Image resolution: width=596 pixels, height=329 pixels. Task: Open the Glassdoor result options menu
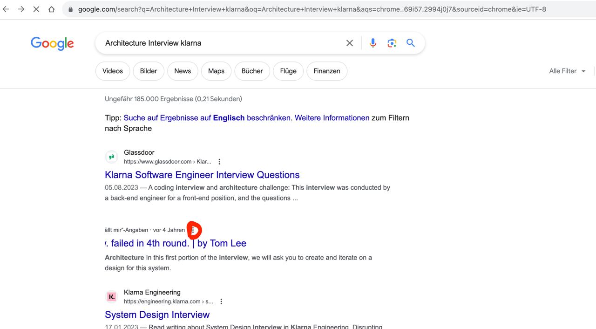coord(219,162)
